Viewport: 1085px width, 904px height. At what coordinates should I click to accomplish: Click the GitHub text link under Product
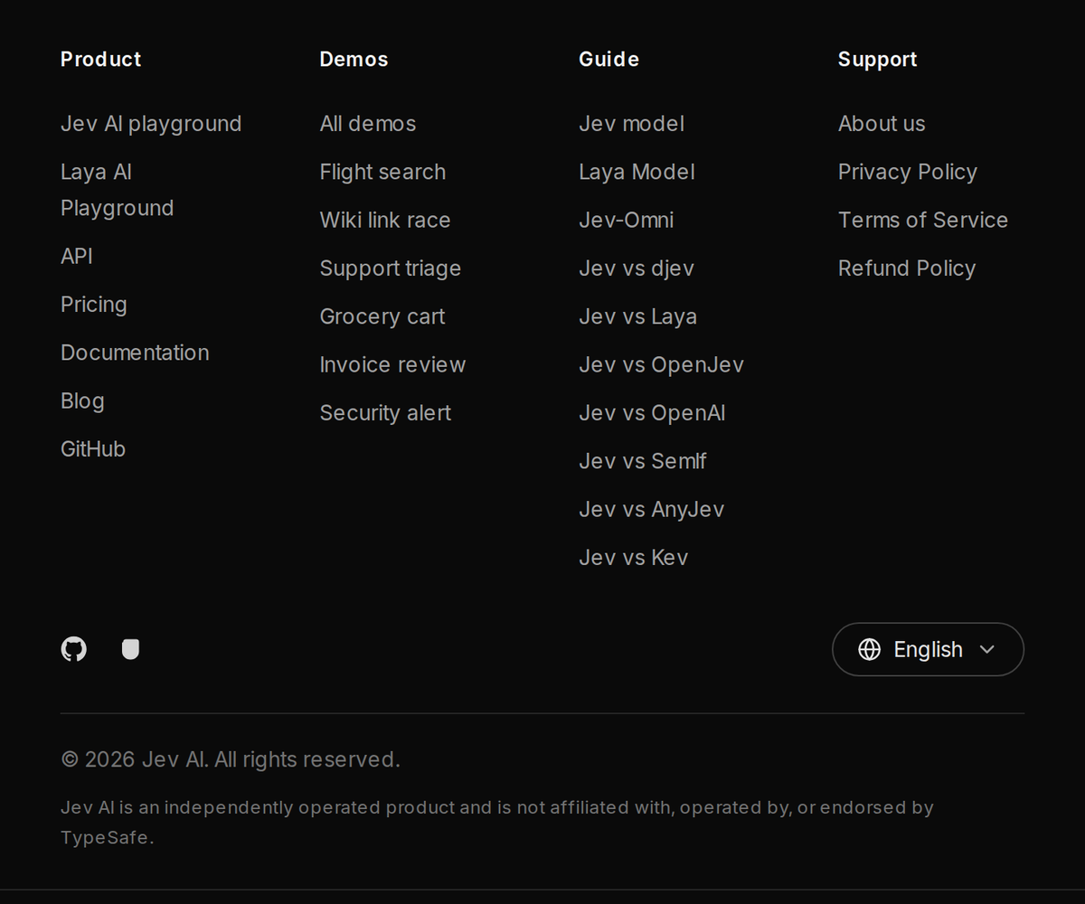(93, 449)
